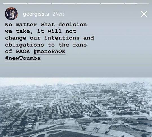Image resolution: width=152 pixels, height=137 pixels.
Task: Tap the georgiss.s username
Action: pyautogui.click(x=36, y=14)
